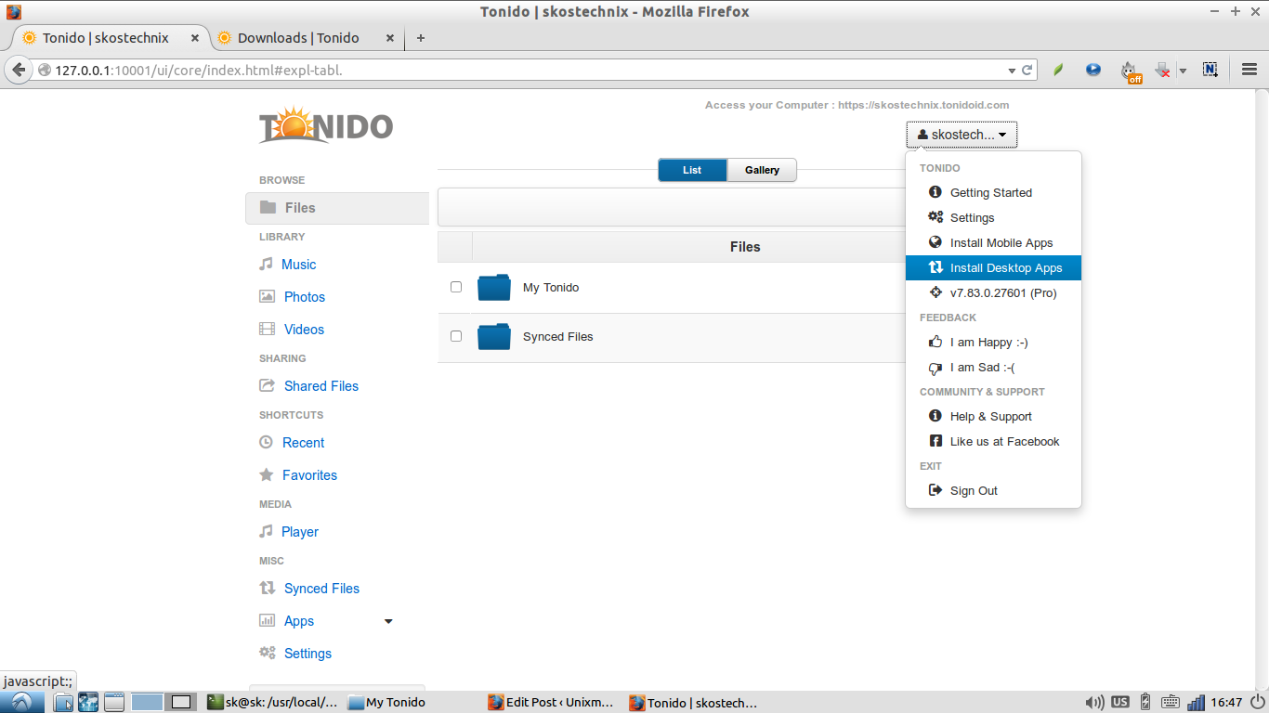Screen dimensions: 1269x713
Task: Click the version crosshair icon in menu
Action: tap(935, 292)
